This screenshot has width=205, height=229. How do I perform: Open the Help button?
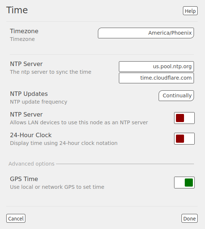click(190, 11)
